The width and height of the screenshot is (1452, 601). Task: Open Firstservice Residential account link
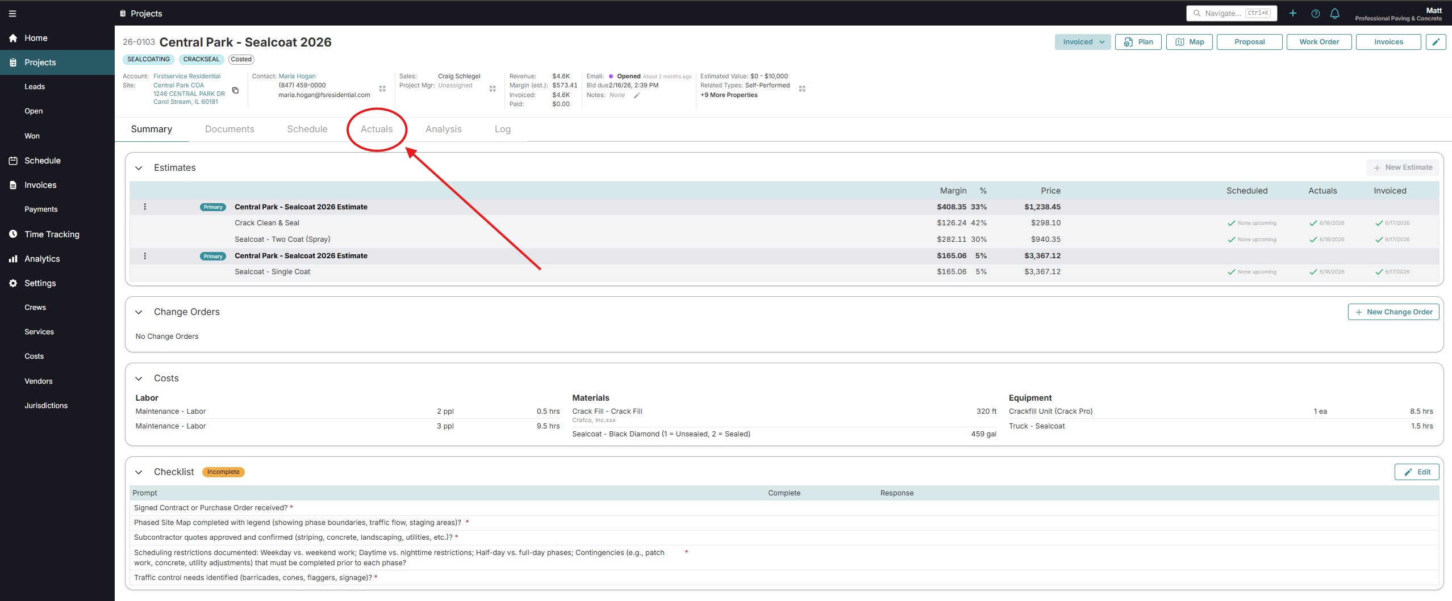tap(187, 76)
